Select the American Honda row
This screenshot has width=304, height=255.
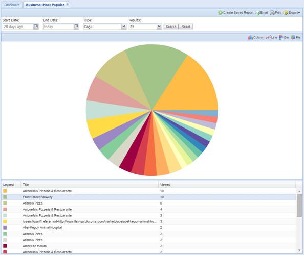149,246
